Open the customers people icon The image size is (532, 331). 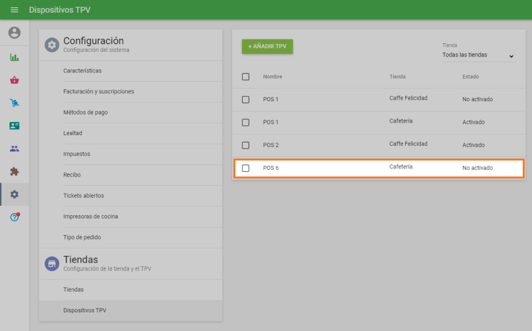tap(14, 149)
